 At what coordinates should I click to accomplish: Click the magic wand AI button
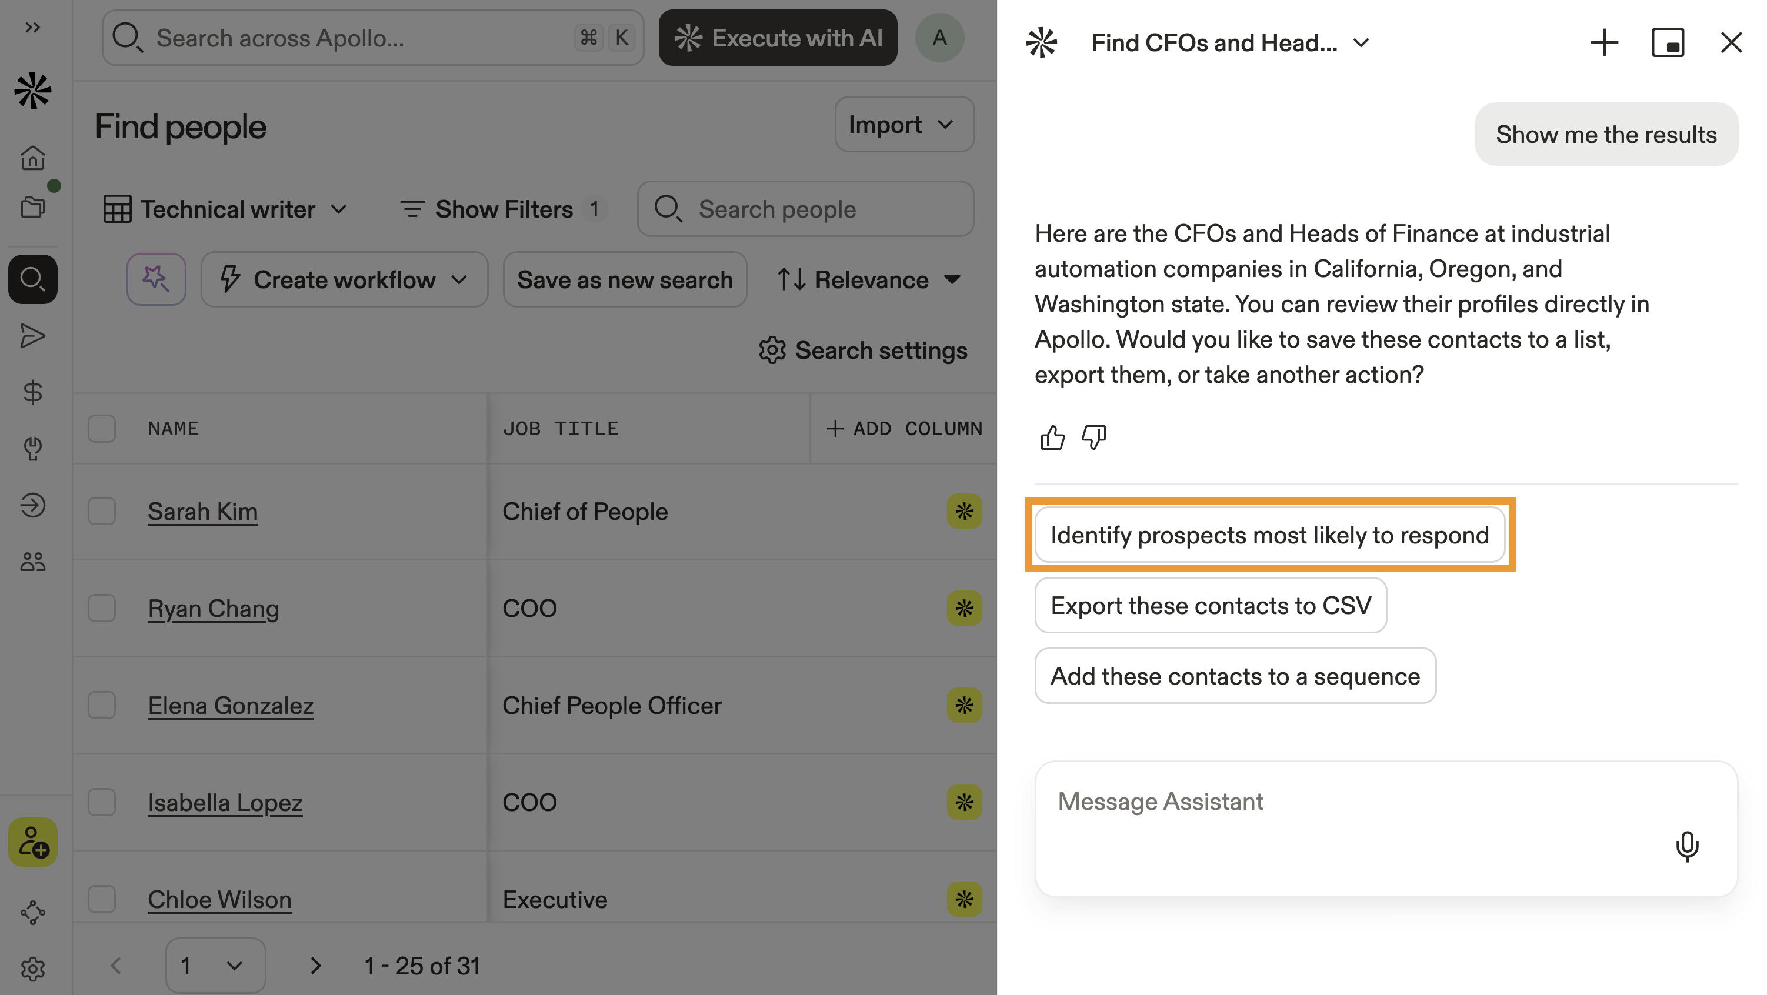[x=156, y=279]
